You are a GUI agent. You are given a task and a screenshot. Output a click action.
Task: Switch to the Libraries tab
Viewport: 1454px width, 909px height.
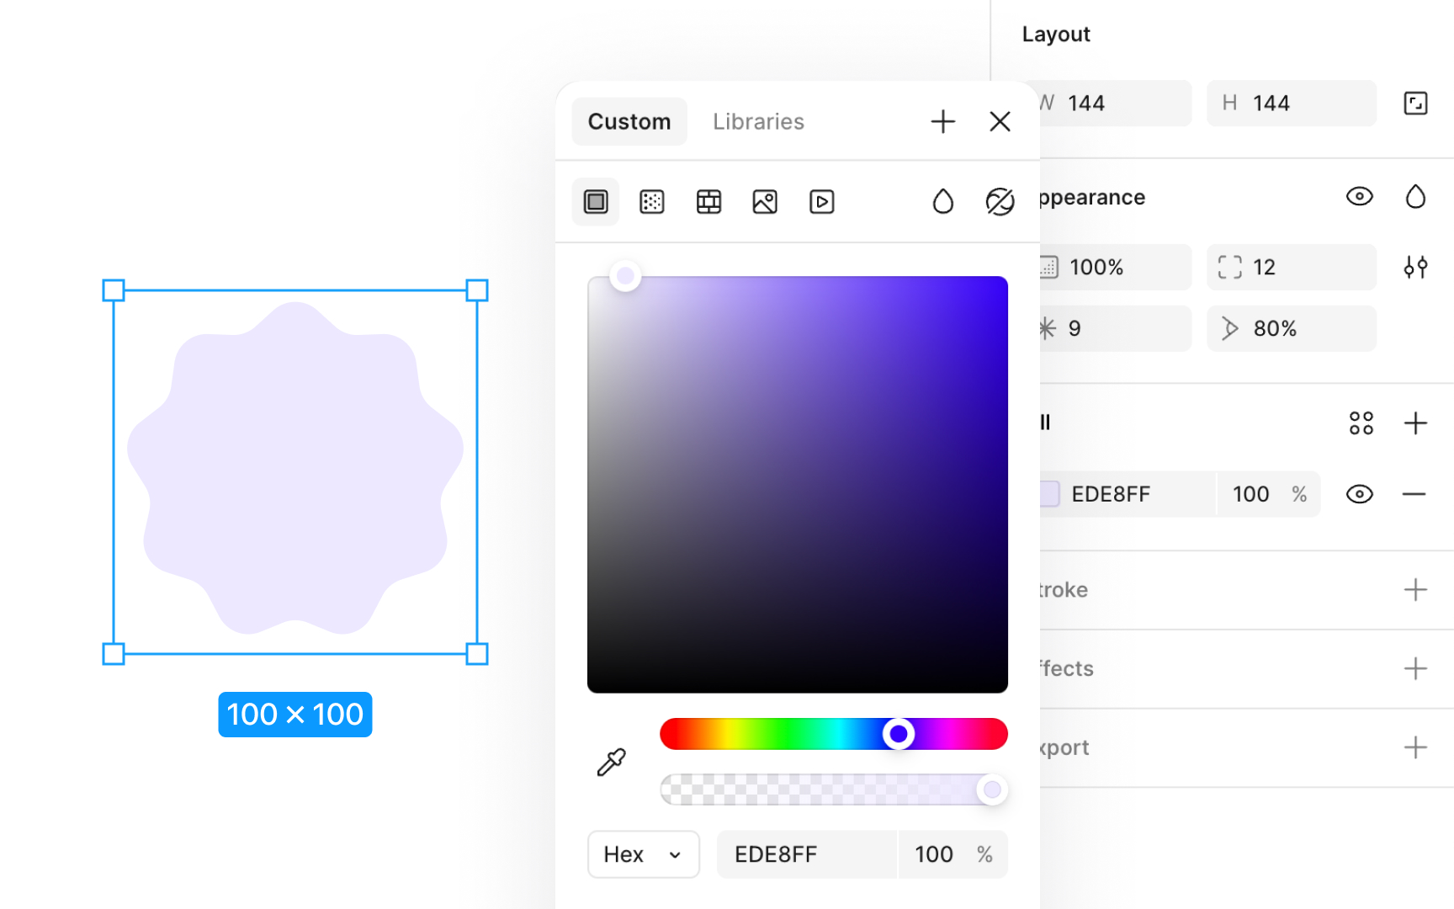pyautogui.click(x=757, y=121)
